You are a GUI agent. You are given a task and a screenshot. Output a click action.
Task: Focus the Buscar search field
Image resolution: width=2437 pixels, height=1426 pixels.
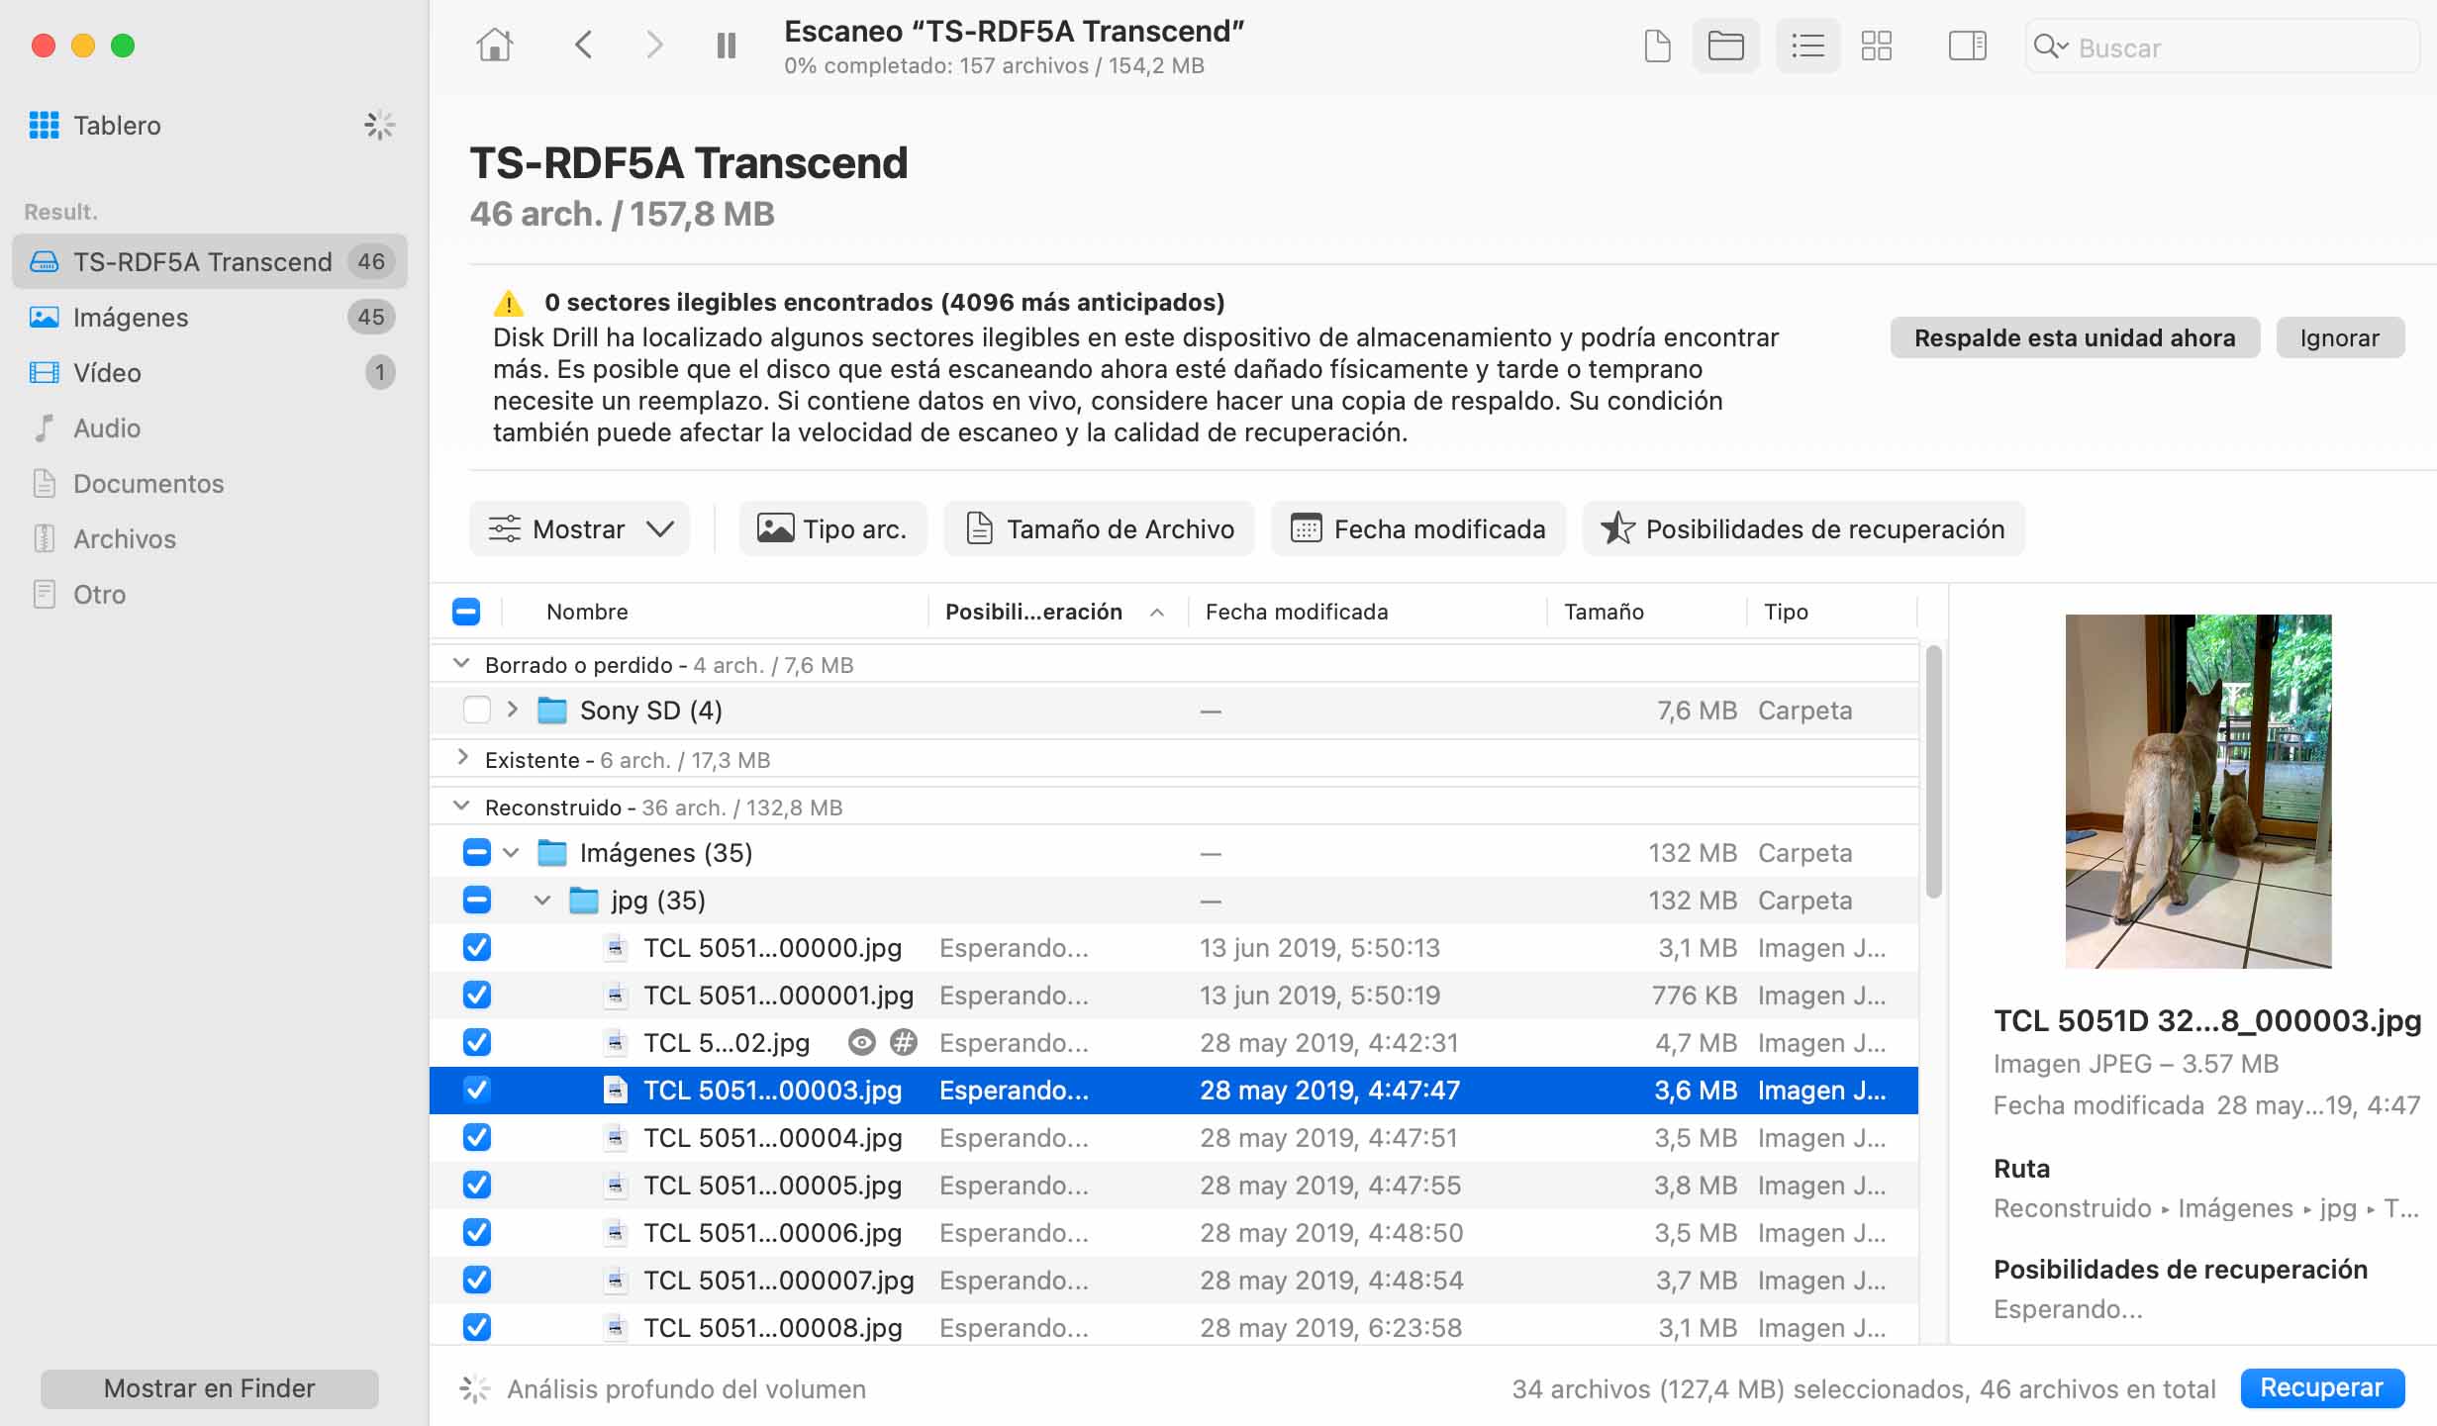pyautogui.click(x=2221, y=47)
